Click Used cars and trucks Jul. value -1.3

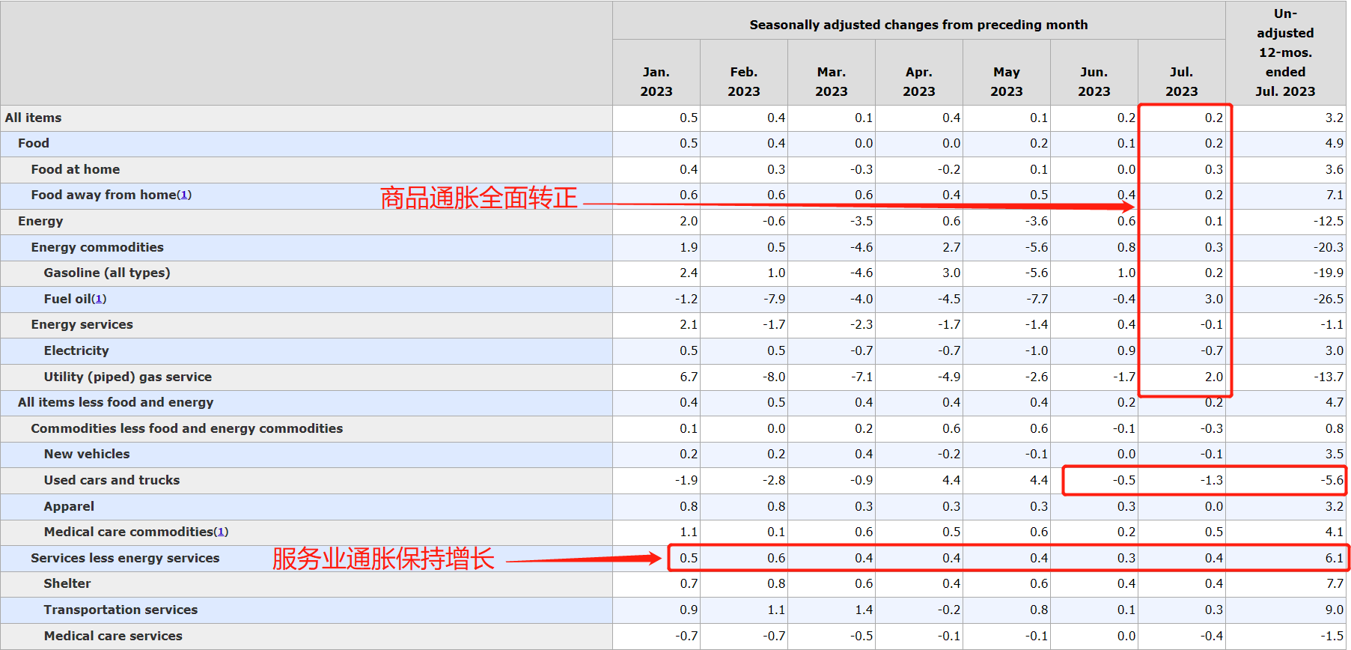(x=1212, y=480)
